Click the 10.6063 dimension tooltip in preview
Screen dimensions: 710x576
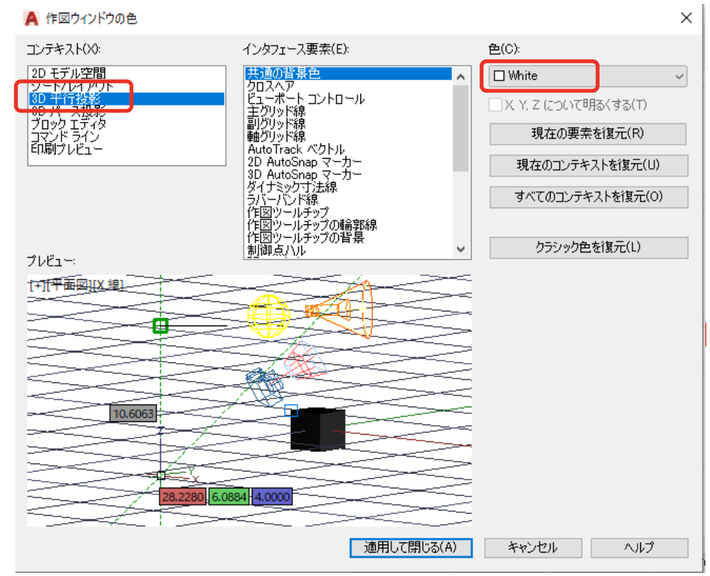133,413
